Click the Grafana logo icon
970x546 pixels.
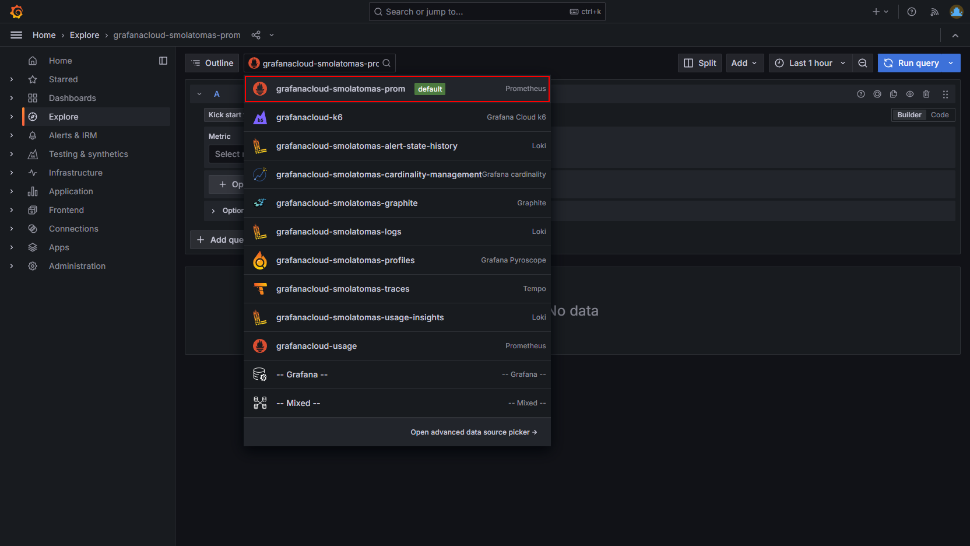[x=16, y=12]
